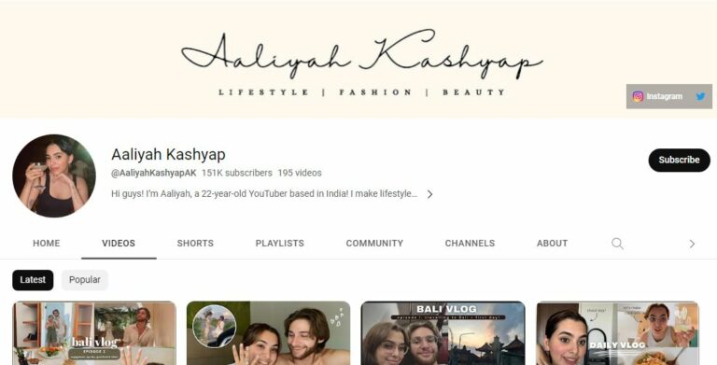Switch to the Home tab
Image resolution: width=717 pixels, height=365 pixels.
click(46, 244)
